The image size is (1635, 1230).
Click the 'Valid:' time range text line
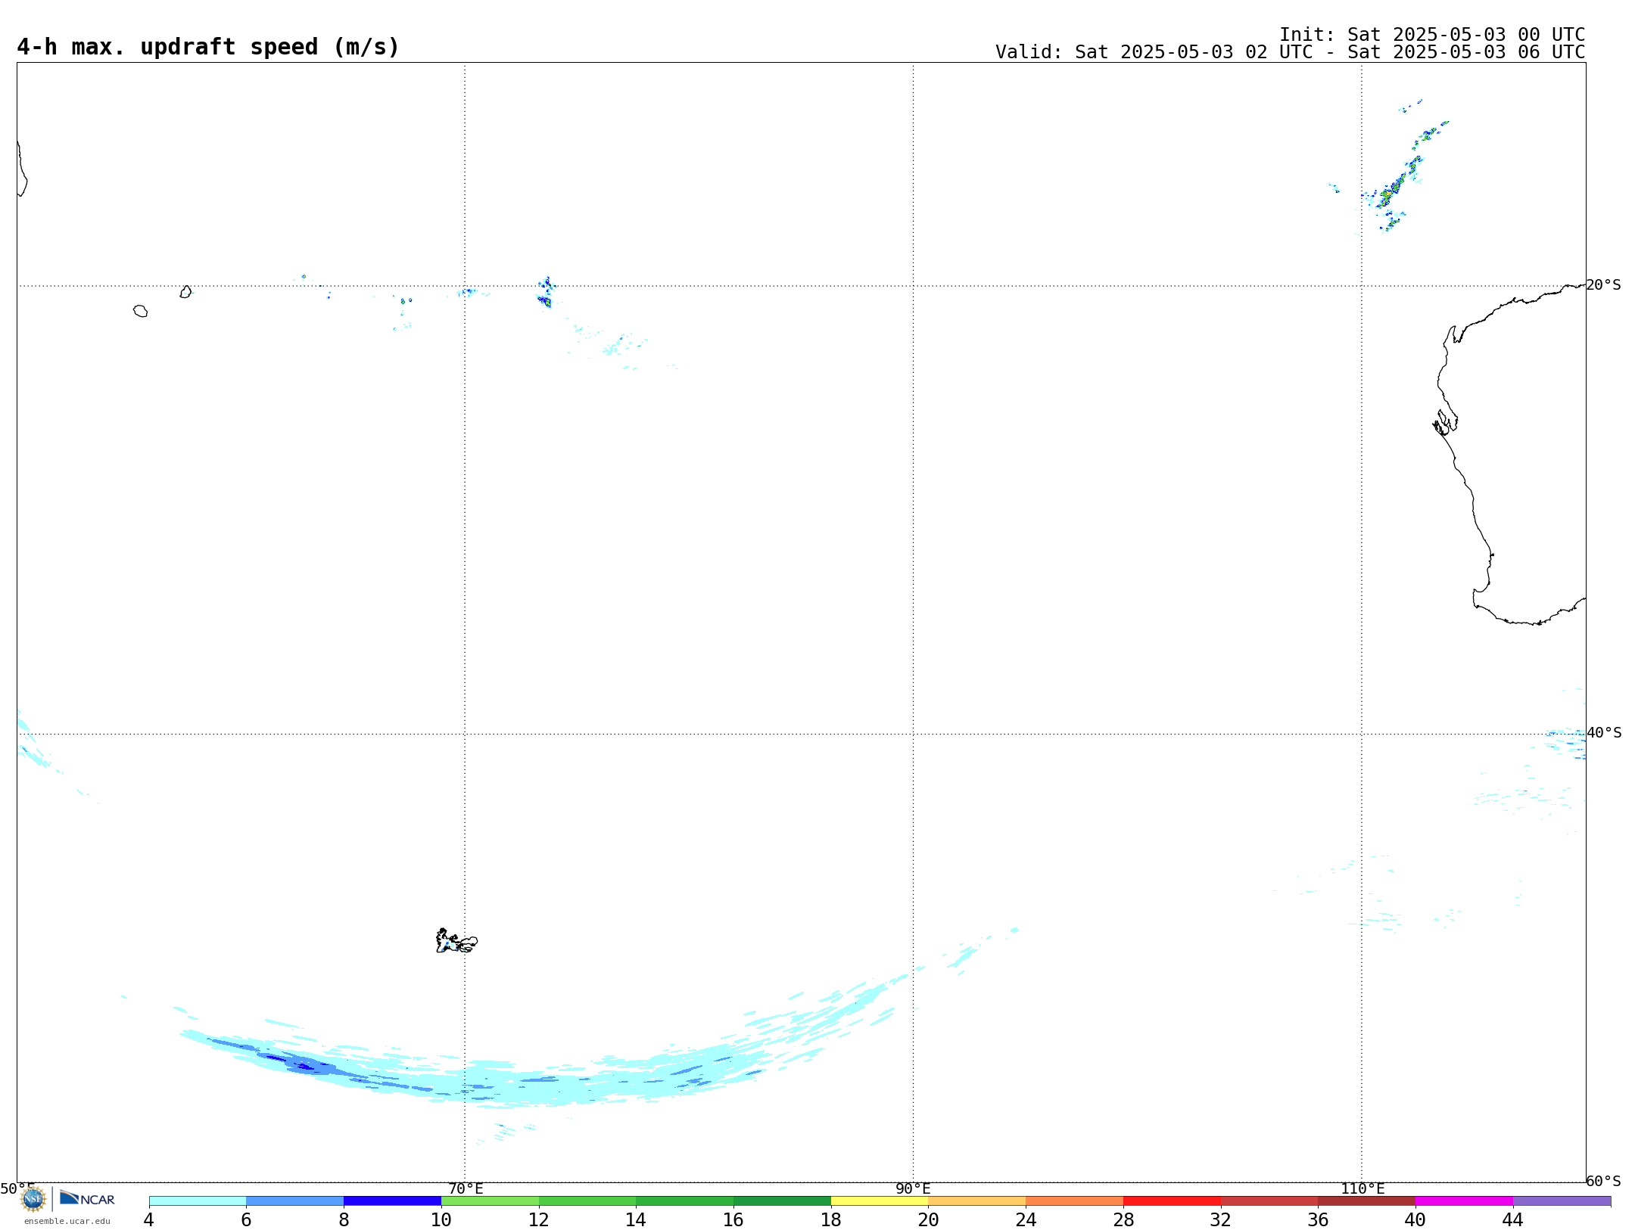(x=1290, y=52)
